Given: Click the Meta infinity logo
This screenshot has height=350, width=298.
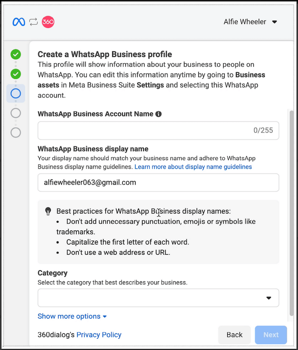Looking at the screenshot, I should (19, 22).
